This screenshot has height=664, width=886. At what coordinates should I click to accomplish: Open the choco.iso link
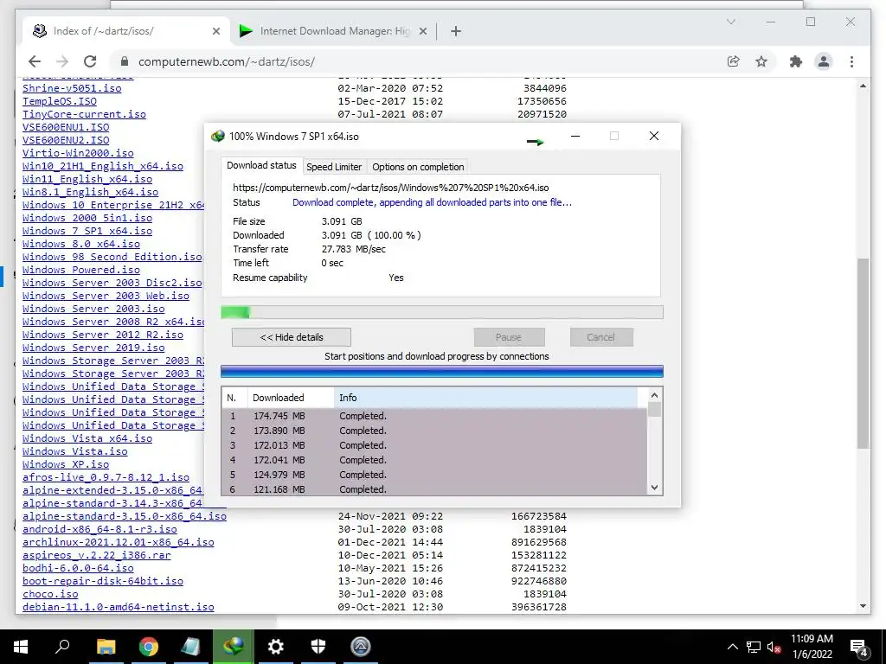click(x=50, y=594)
